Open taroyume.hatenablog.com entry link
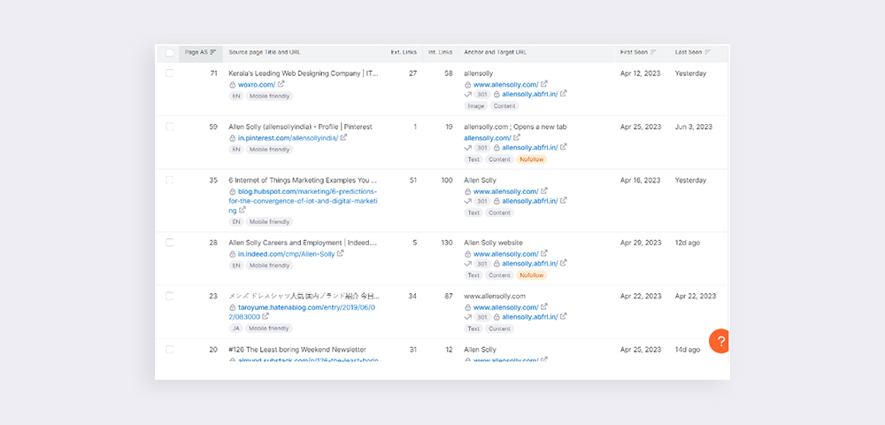885x425 pixels. coord(303,313)
